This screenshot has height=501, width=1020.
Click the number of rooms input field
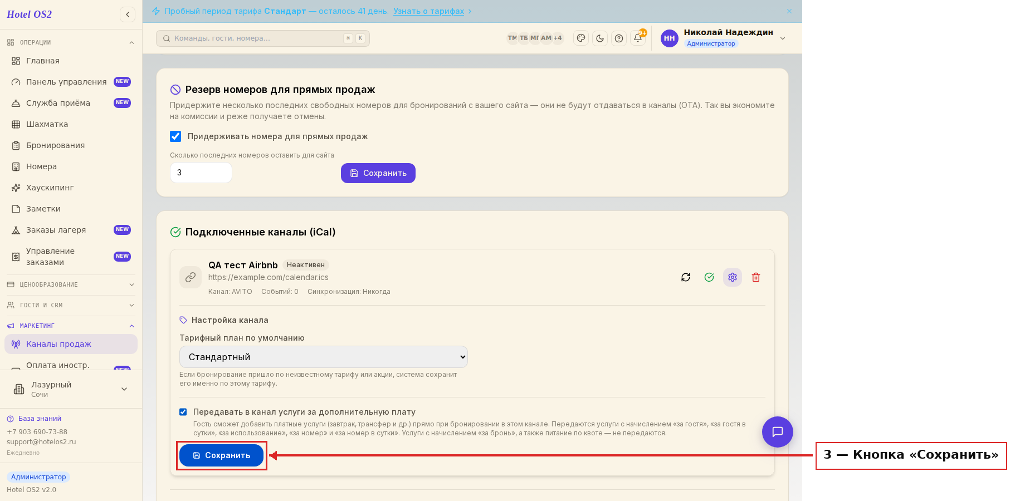tap(201, 173)
